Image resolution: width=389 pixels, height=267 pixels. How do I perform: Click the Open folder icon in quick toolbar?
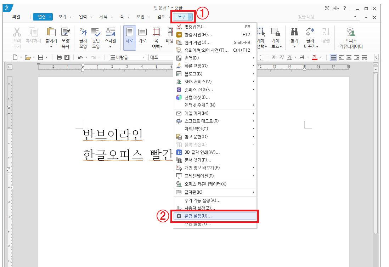click(x=28, y=57)
